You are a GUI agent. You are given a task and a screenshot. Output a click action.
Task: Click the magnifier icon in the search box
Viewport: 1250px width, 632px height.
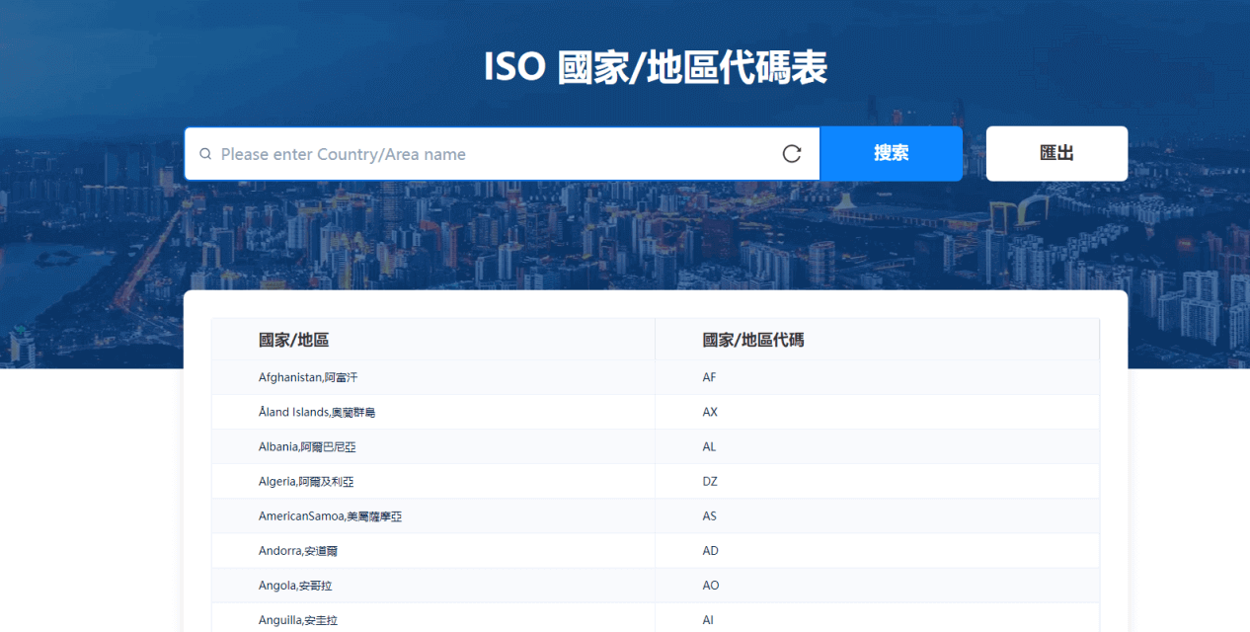point(205,154)
